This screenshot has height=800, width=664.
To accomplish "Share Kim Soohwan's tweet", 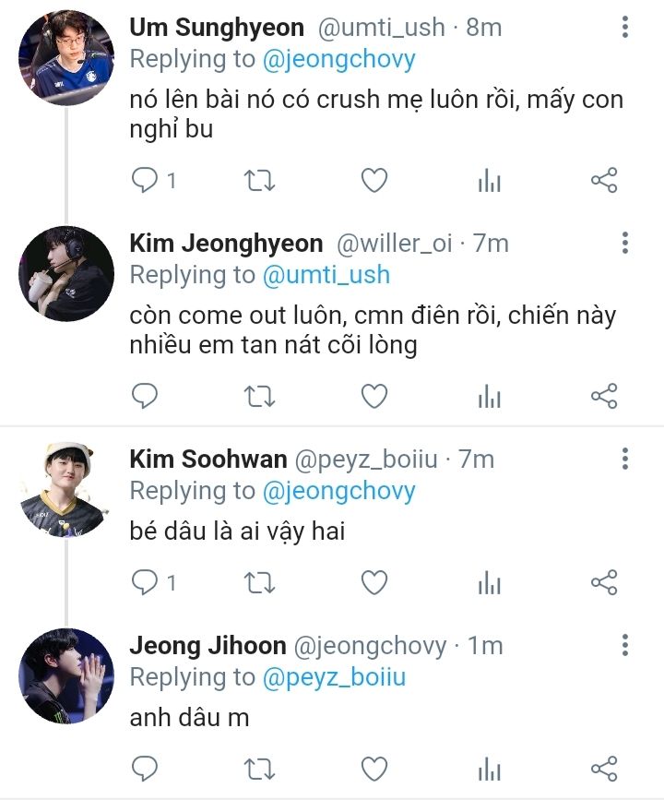I will [603, 582].
